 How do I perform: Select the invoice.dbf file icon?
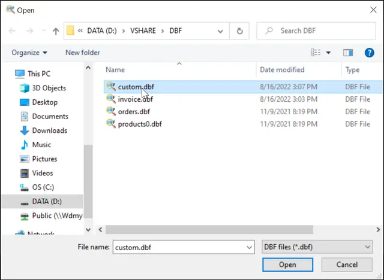point(111,99)
